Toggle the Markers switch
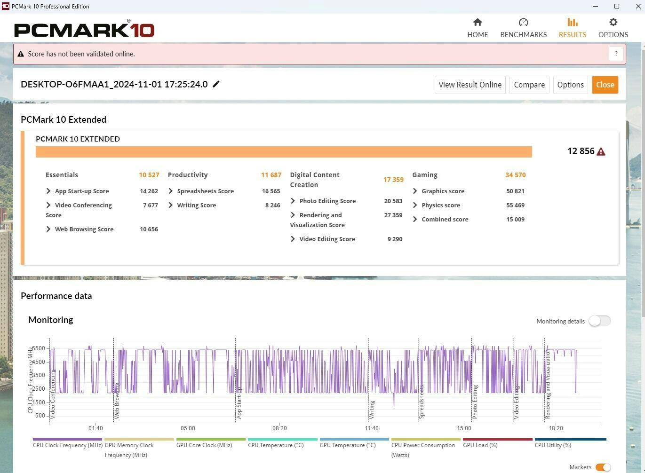The width and height of the screenshot is (645, 473). pyautogui.click(x=603, y=467)
